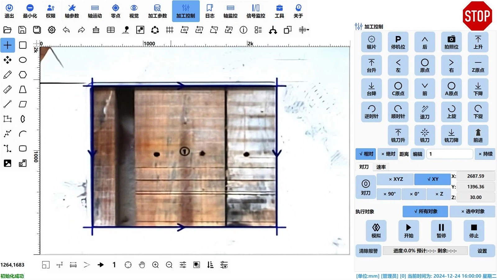The height and width of the screenshot is (280, 497).
Task: Switch to the 对刀 tab
Action: [x=364, y=167]
